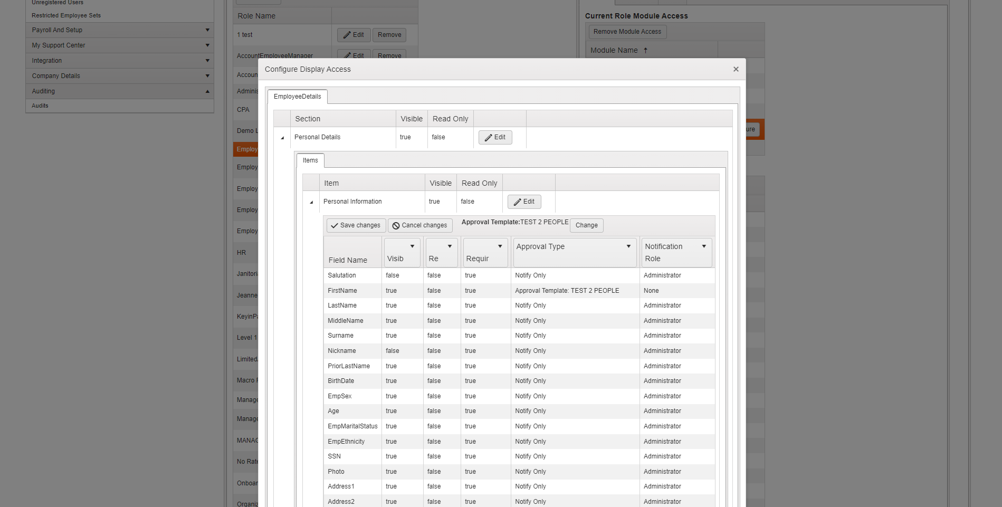Open the Visible column filter dropdown
1002x507 pixels.
412,246
